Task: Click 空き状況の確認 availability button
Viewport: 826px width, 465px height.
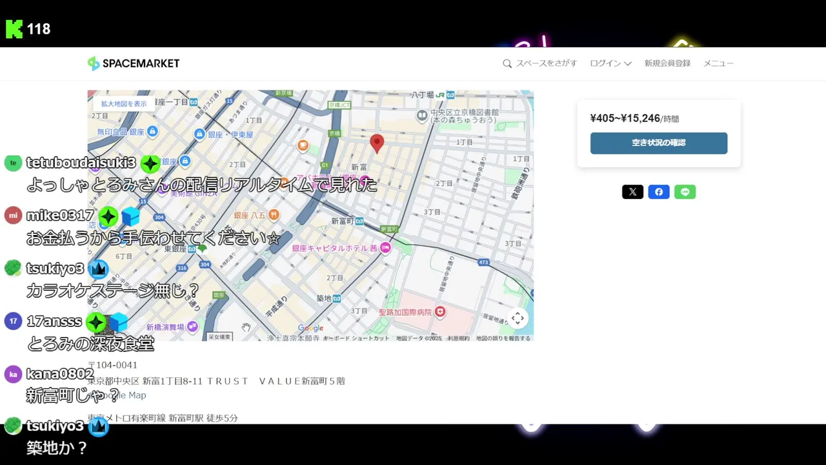Action: (659, 143)
